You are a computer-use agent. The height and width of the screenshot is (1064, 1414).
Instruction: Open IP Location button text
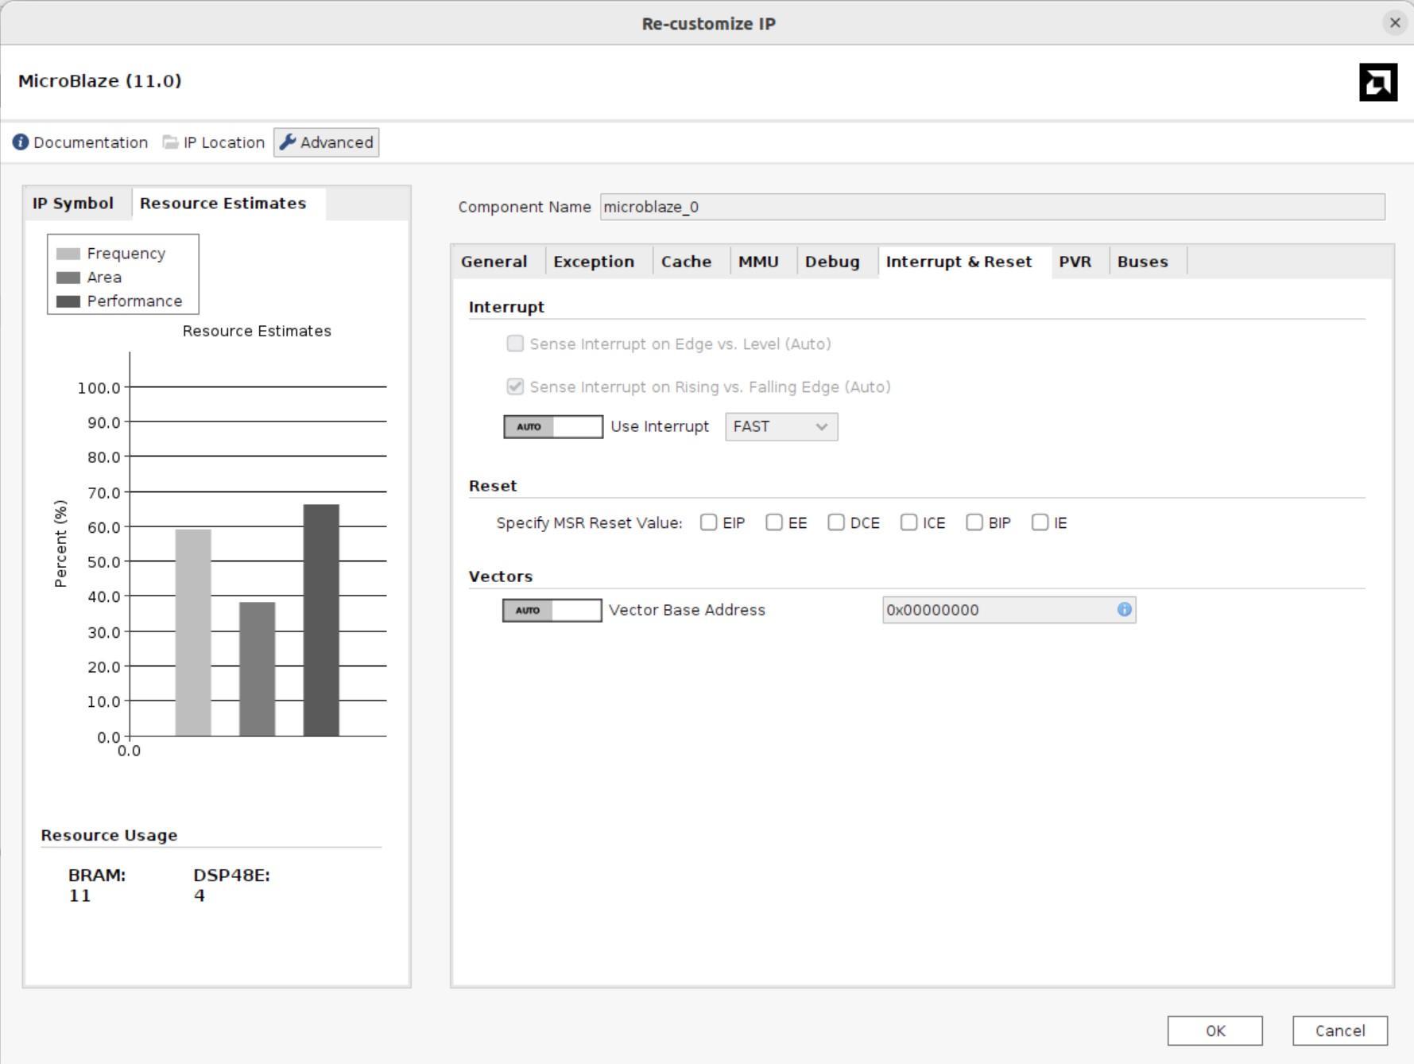224,142
